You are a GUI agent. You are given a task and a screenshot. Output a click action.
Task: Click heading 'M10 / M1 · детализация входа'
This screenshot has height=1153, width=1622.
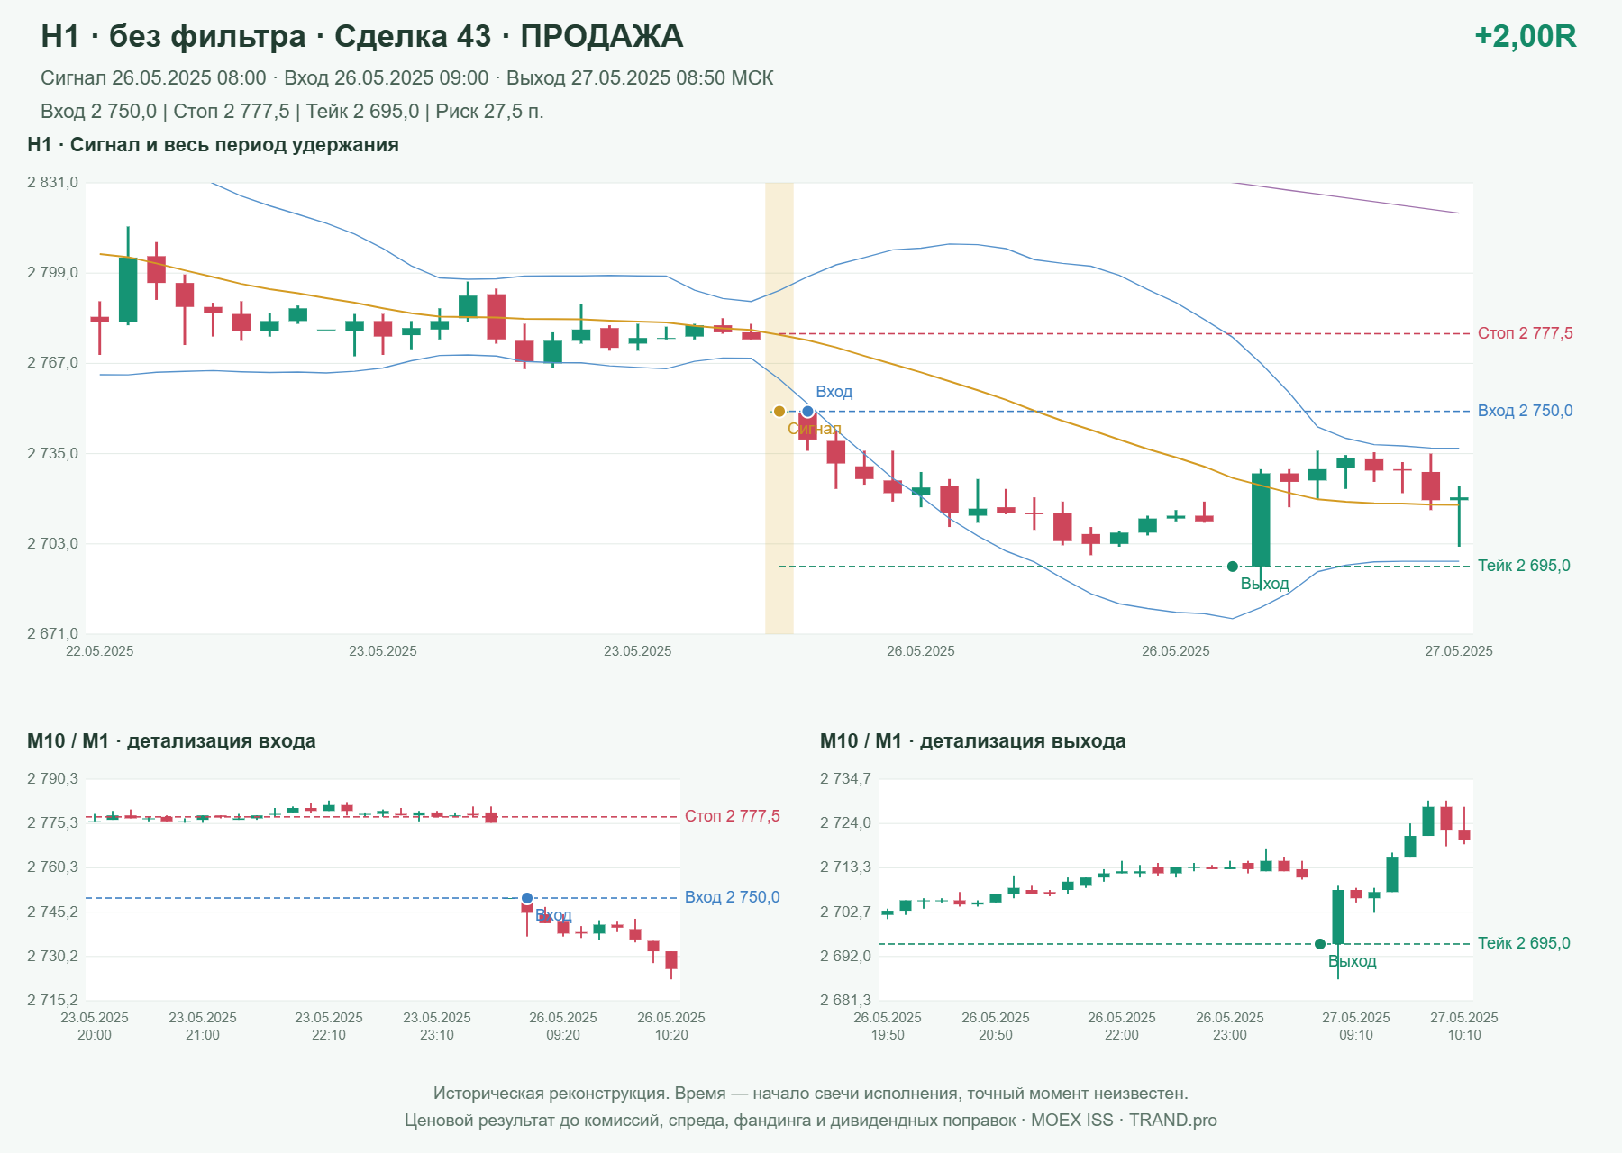(x=171, y=741)
